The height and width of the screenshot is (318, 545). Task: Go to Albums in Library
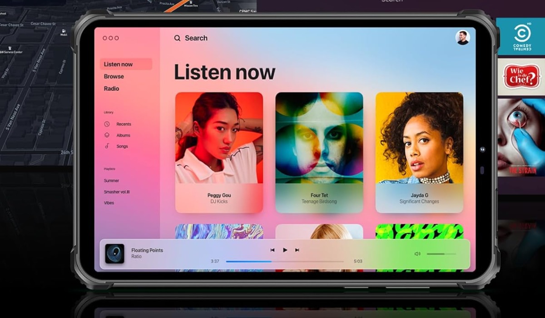tap(123, 135)
